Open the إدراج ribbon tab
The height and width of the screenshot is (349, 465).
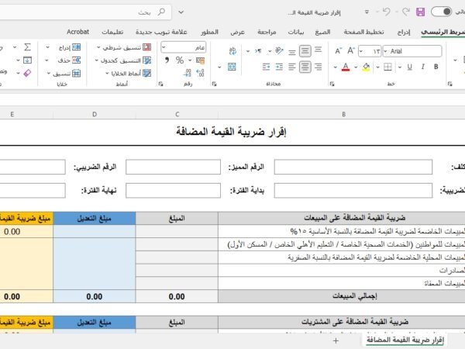coord(404,32)
